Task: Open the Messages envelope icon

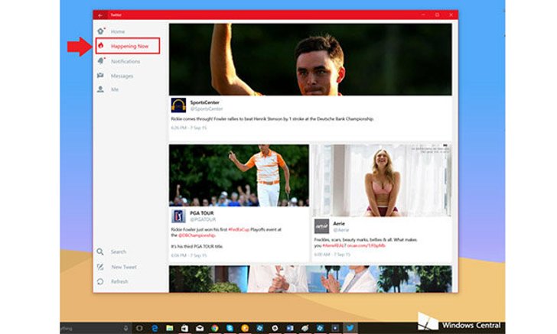Action: 100,75
